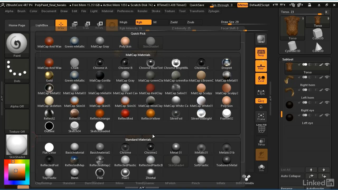Click the Frame view icon
Viewport: 338px width, 190px height.
[261, 116]
